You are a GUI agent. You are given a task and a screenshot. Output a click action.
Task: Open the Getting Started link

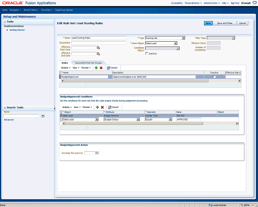(17, 30)
